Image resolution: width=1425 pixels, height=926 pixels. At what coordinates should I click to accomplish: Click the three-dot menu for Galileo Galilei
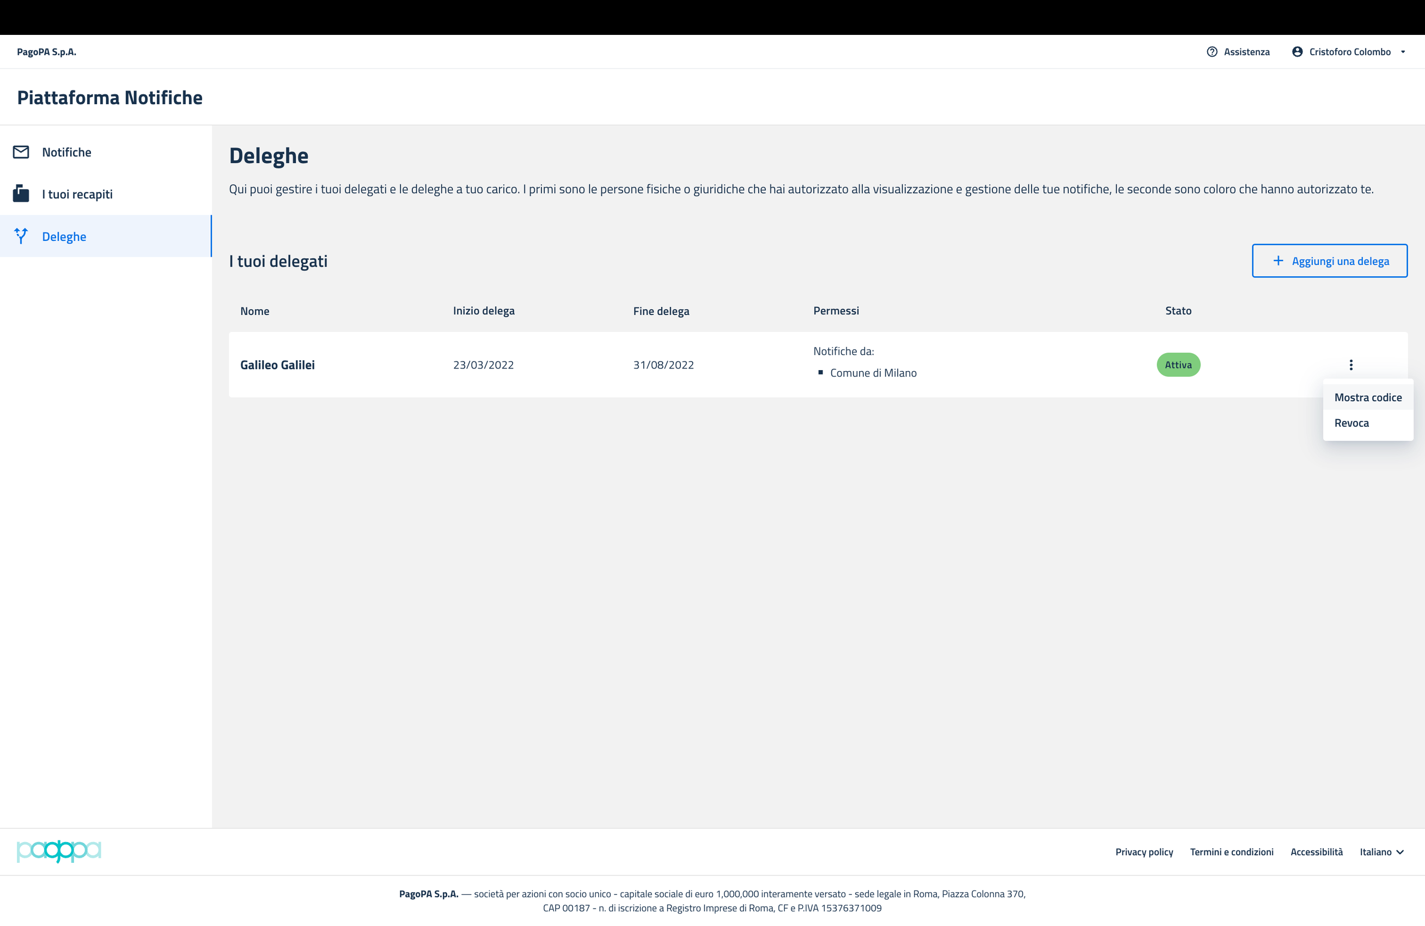(1351, 365)
